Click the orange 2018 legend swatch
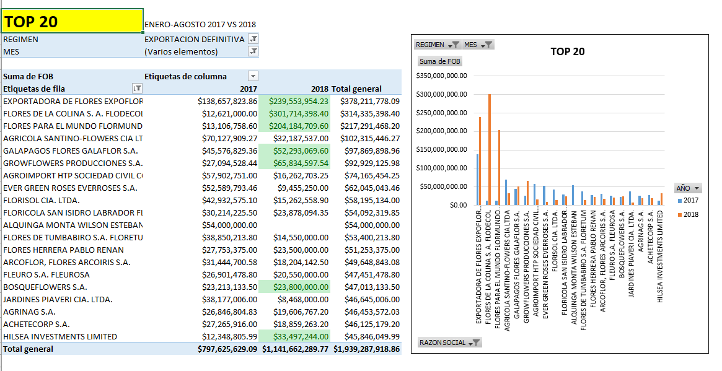Viewport: 722px width, 371px height. (680, 214)
